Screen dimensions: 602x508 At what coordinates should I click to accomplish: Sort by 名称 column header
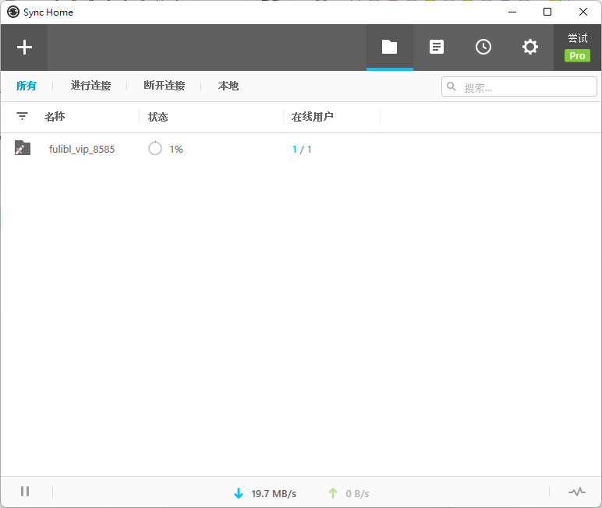click(x=55, y=116)
